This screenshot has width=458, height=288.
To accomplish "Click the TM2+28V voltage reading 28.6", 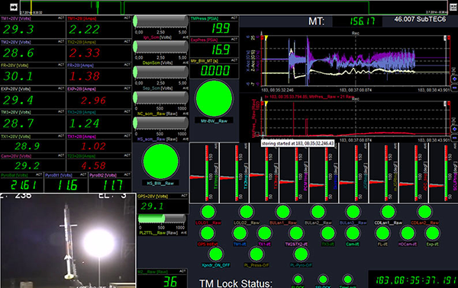I will pyautogui.click(x=18, y=53).
